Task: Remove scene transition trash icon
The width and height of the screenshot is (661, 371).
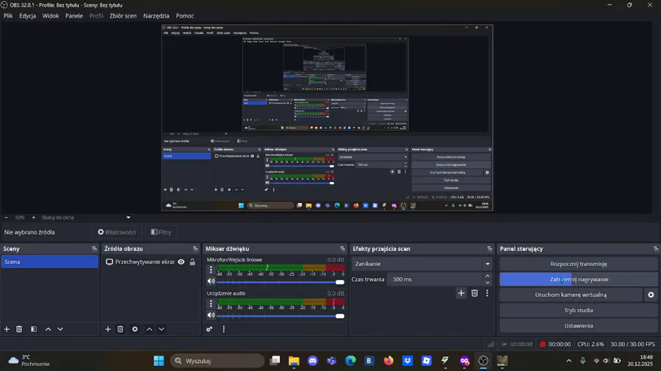Action: [474, 293]
